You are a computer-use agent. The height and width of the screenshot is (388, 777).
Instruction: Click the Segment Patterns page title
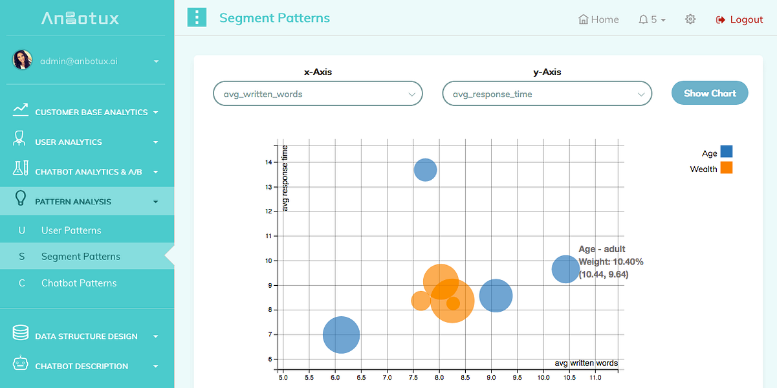[274, 18]
